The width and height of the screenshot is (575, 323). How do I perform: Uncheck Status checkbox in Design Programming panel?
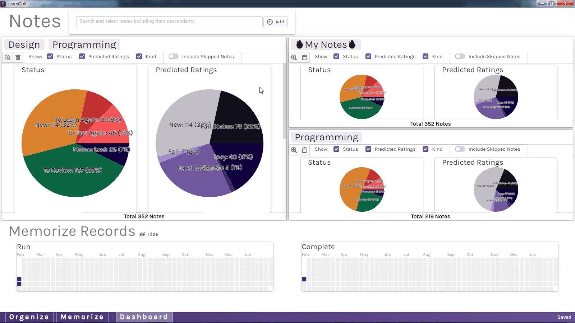coord(50,57)
